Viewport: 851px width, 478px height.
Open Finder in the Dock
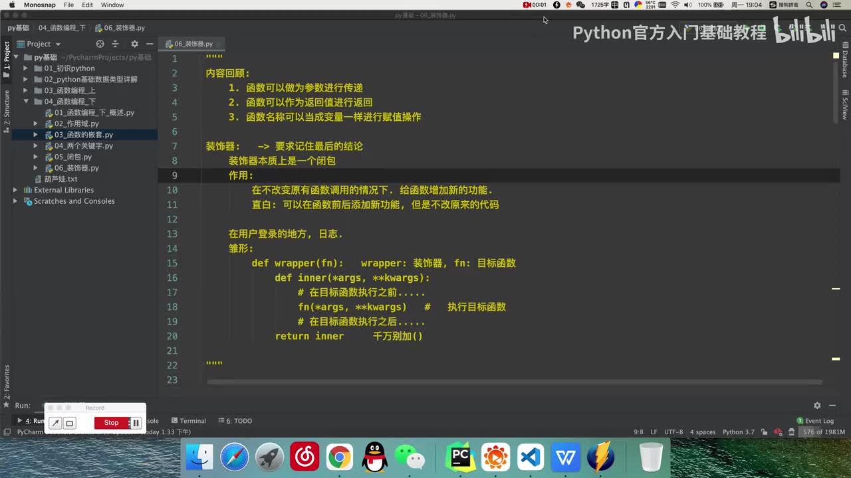(199, 457)
